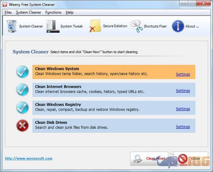The height and width of the screenshot is (172, 213).
Task: Open the System Cleaner recycle bin icon
Action: coord(11,26)
